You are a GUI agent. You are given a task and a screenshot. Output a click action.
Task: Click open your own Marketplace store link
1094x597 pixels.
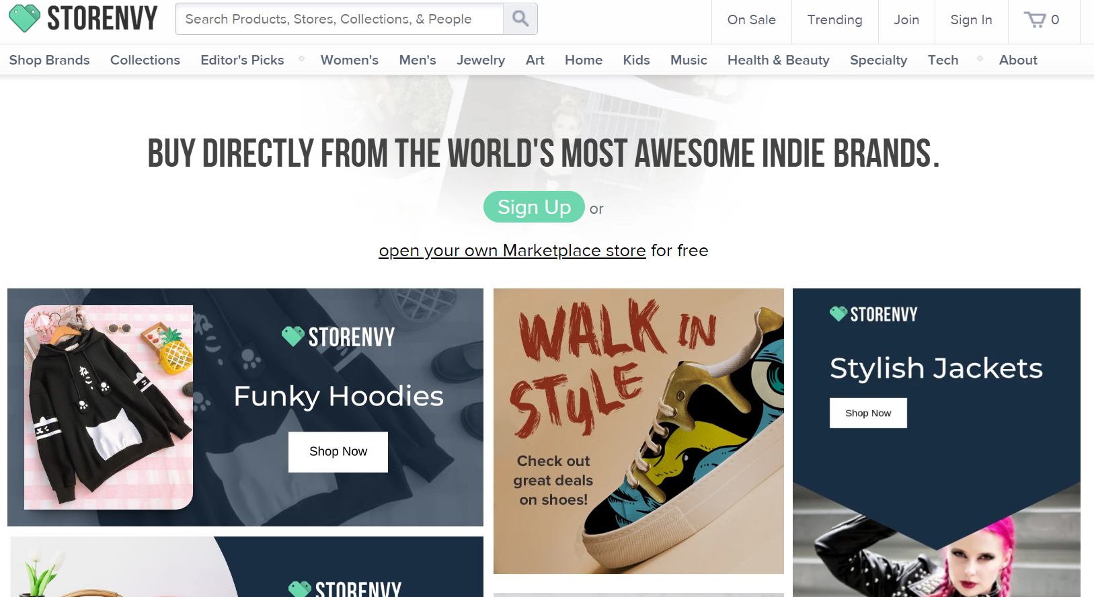(x=512, y=251)
